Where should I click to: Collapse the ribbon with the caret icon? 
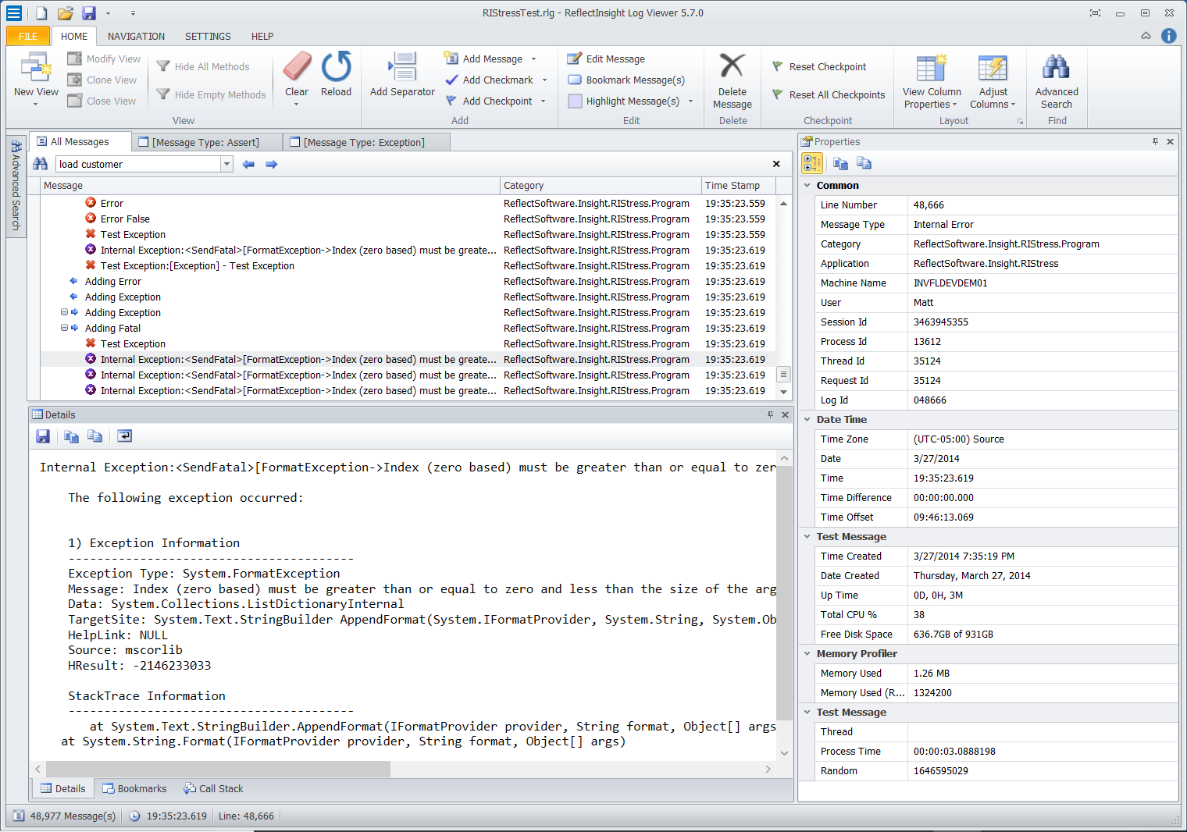[x=1146, y=36]
